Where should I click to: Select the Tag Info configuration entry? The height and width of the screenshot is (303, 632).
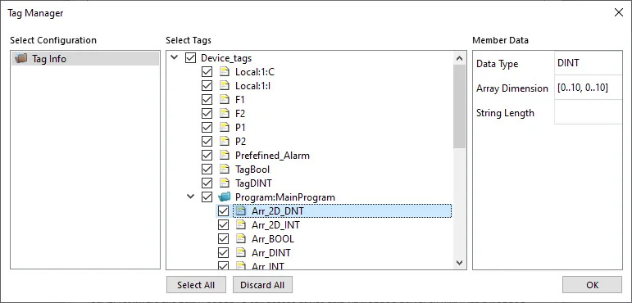coord(85,59)
